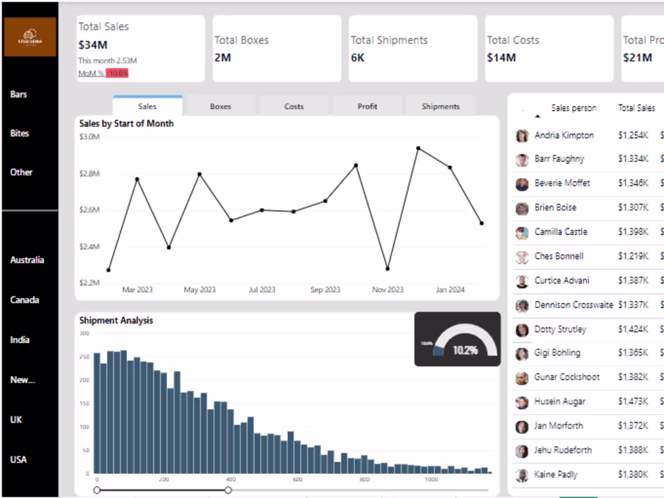The image size is (664, 498).
Task: Open the Shipments tab
Action: click(x=440, y=106)
